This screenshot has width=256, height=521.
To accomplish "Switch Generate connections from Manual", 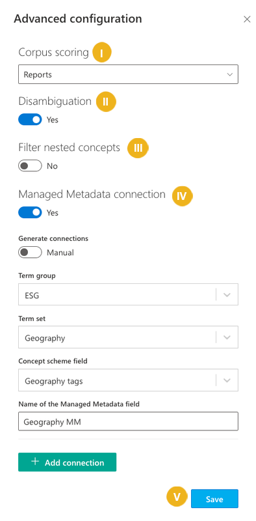I will (x=30, y=253).
